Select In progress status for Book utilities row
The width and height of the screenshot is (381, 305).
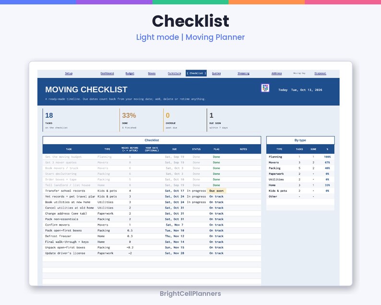pyautogui.click(x=196, y=202)
